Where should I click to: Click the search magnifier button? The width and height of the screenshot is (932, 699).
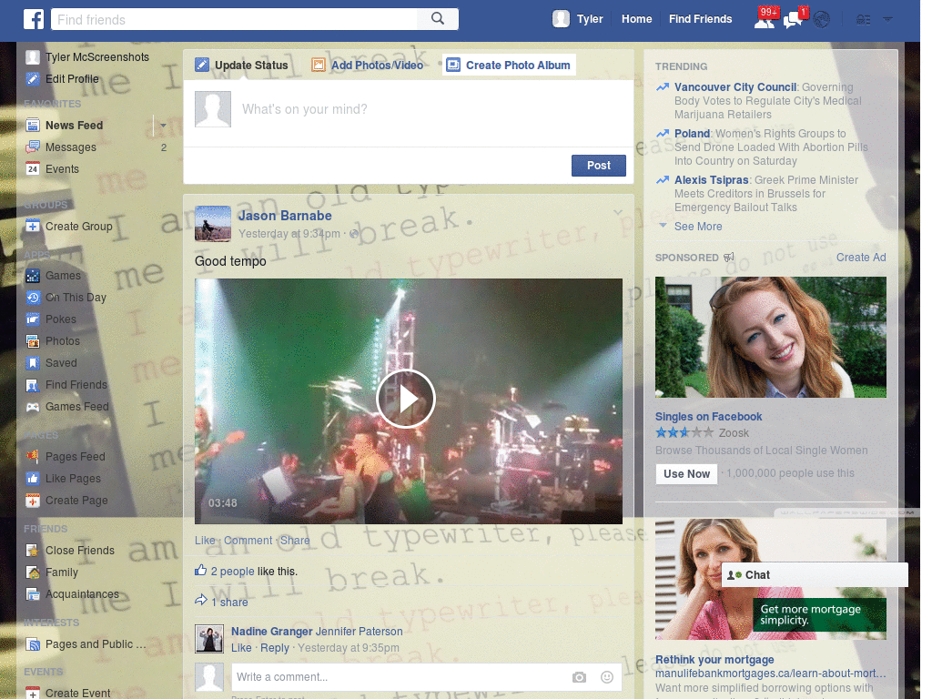(438, 19)
